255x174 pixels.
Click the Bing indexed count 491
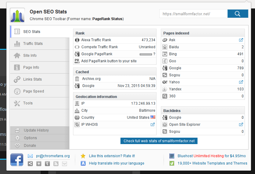point(240,54)
